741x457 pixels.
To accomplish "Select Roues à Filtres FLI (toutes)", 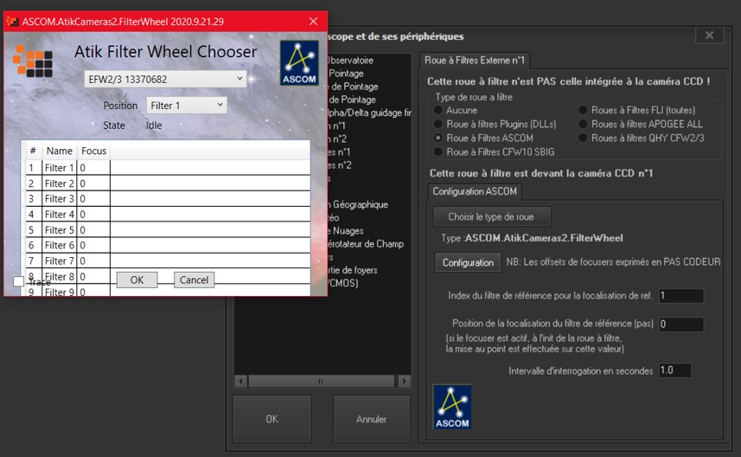I will click(584, 111).
